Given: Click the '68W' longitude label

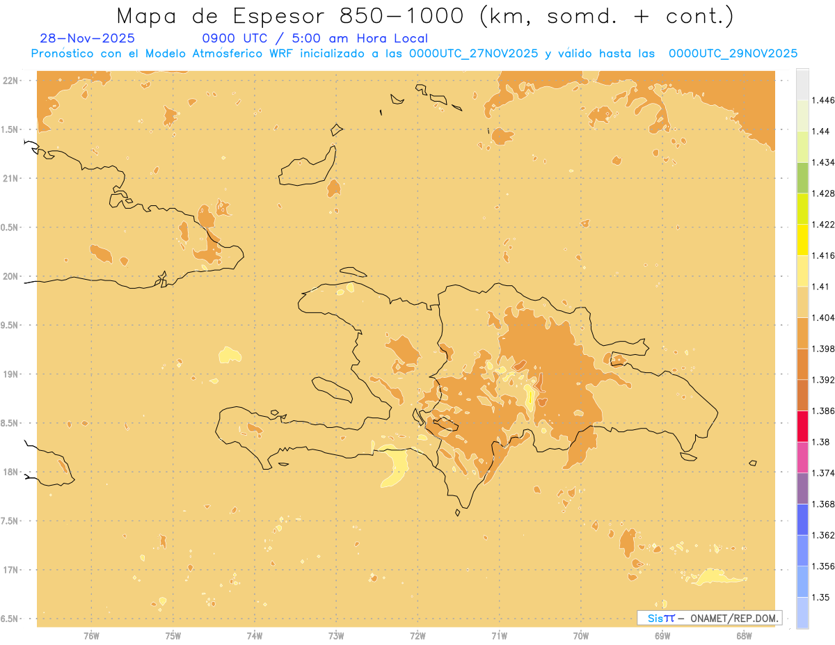Looking at the screenshot, I should (744, 636).
